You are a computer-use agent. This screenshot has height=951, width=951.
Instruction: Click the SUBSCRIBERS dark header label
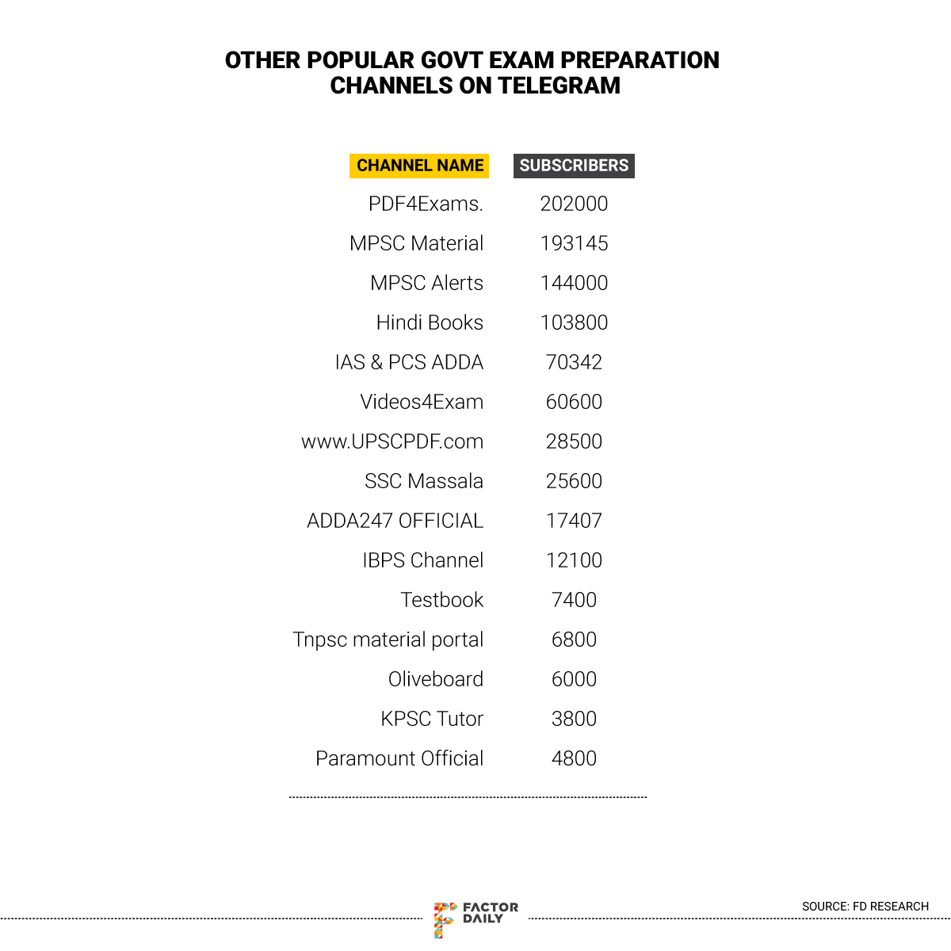pyautogui.click(x=574, y=166)
